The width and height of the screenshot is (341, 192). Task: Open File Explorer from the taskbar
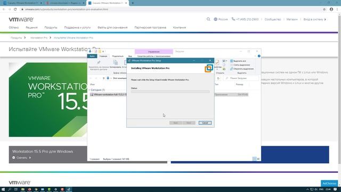pos(22,189)
